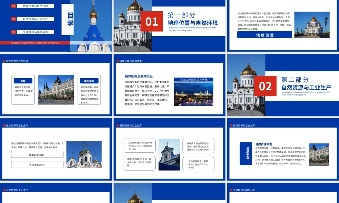339x203 pixels.
Task: Click the 图说说俄罗斯有哪些气候类型 question text
Action: pos(37,145)
